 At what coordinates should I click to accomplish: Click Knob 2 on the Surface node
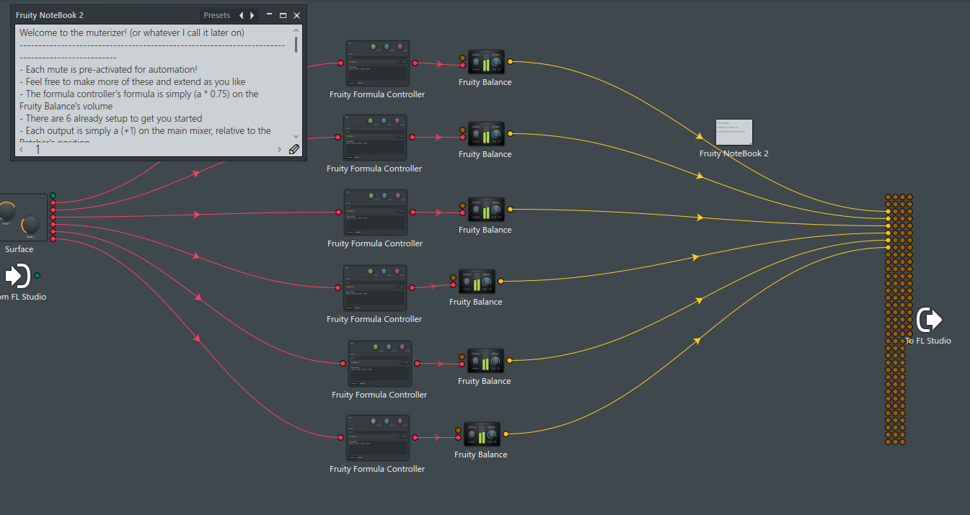click(x=30, y=224)
